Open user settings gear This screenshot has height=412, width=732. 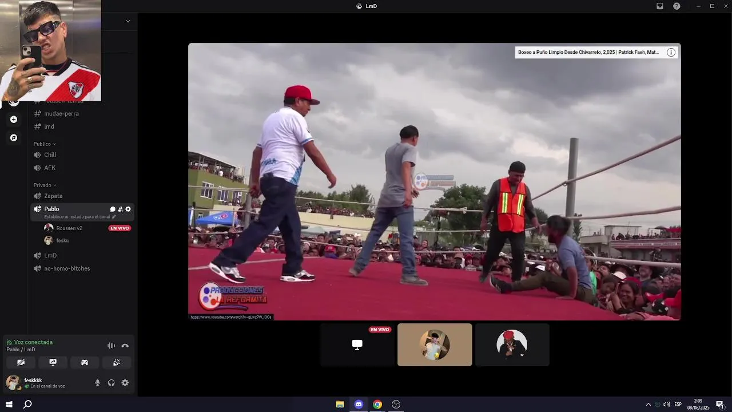[125, 383]
